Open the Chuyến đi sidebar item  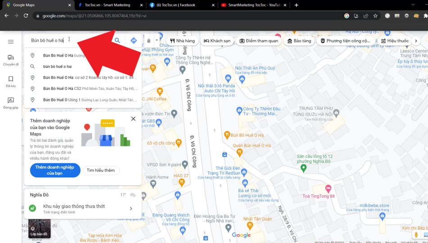pyautogui.click(x=11, y=60)
